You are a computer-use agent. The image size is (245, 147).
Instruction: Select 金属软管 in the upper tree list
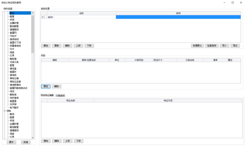(14, 23)
